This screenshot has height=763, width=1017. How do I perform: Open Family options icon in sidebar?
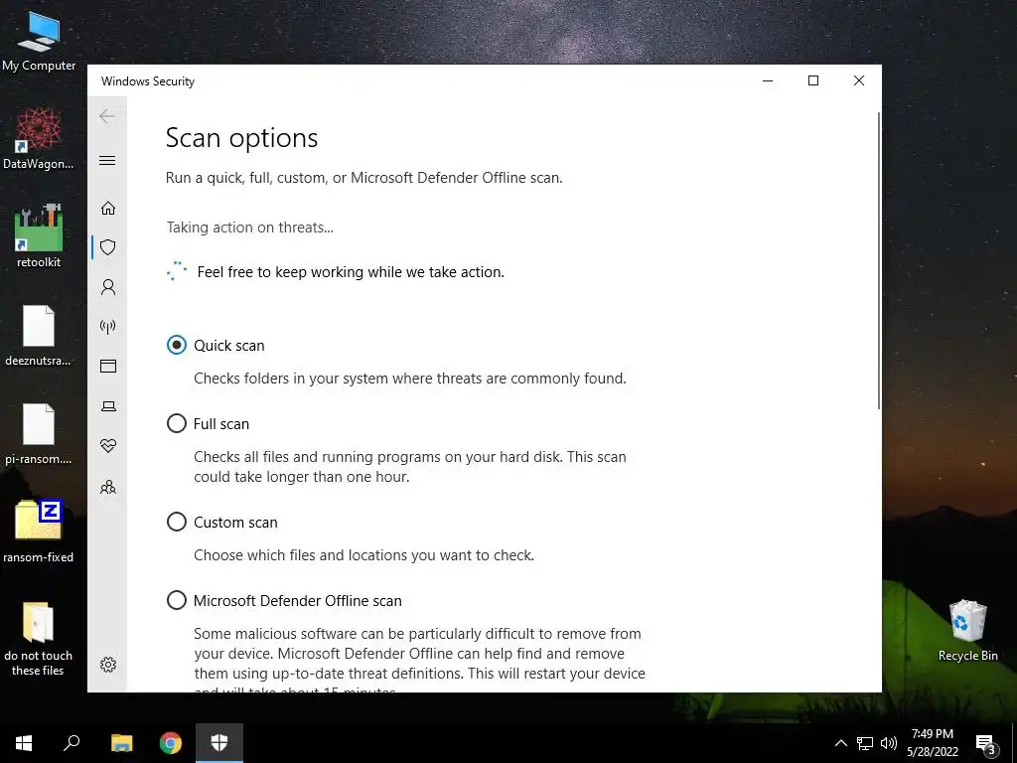(x=107, y=487)
